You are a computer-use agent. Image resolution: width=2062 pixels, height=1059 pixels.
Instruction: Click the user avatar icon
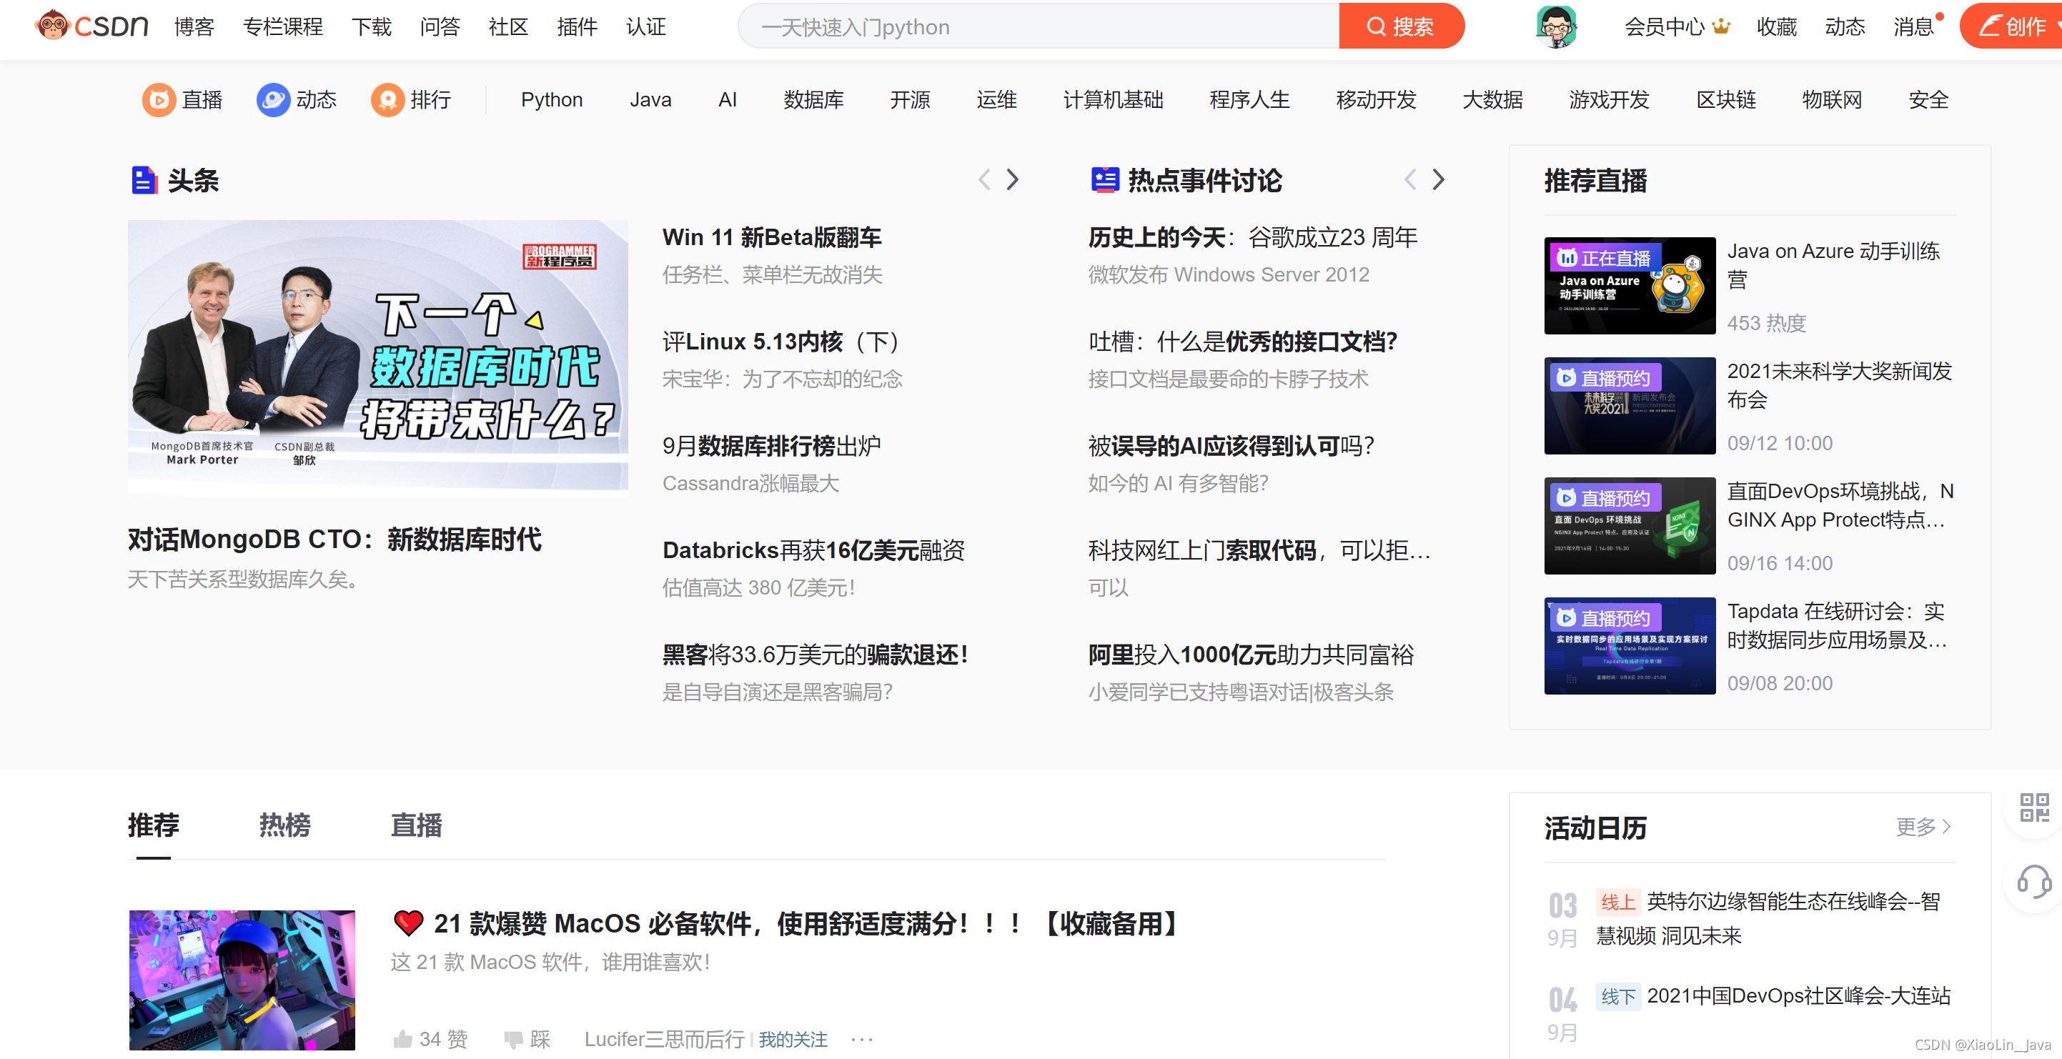coord(1556,26)
